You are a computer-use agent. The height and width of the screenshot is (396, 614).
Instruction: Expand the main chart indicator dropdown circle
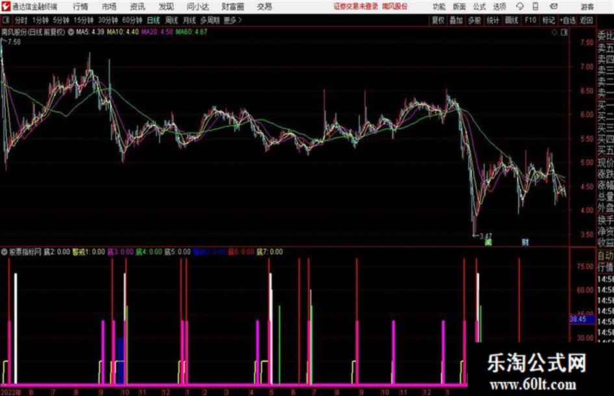(x=71, y=32)
